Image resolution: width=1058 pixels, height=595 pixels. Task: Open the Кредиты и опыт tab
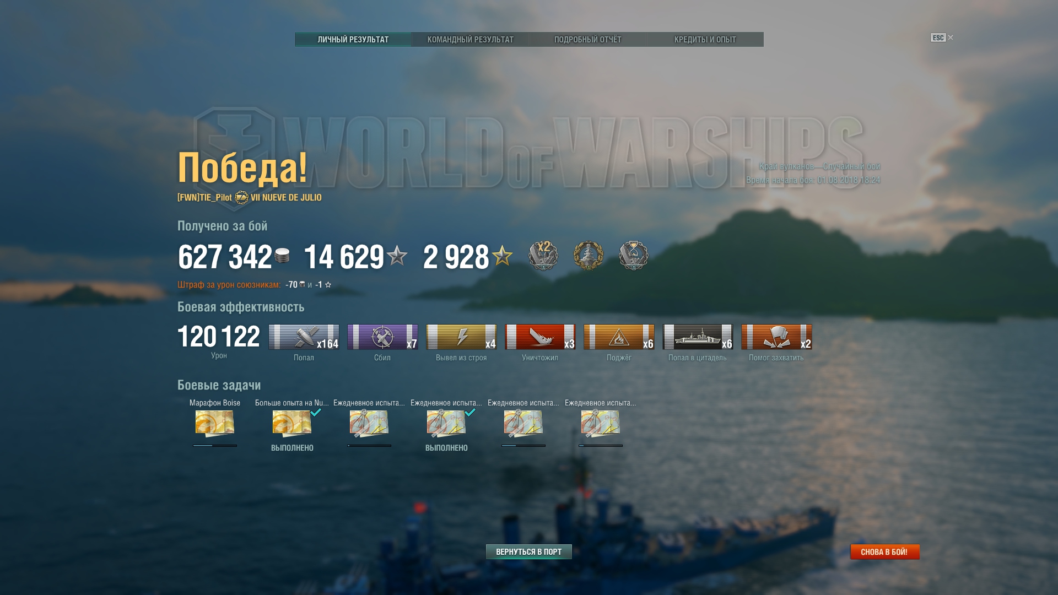705,39
